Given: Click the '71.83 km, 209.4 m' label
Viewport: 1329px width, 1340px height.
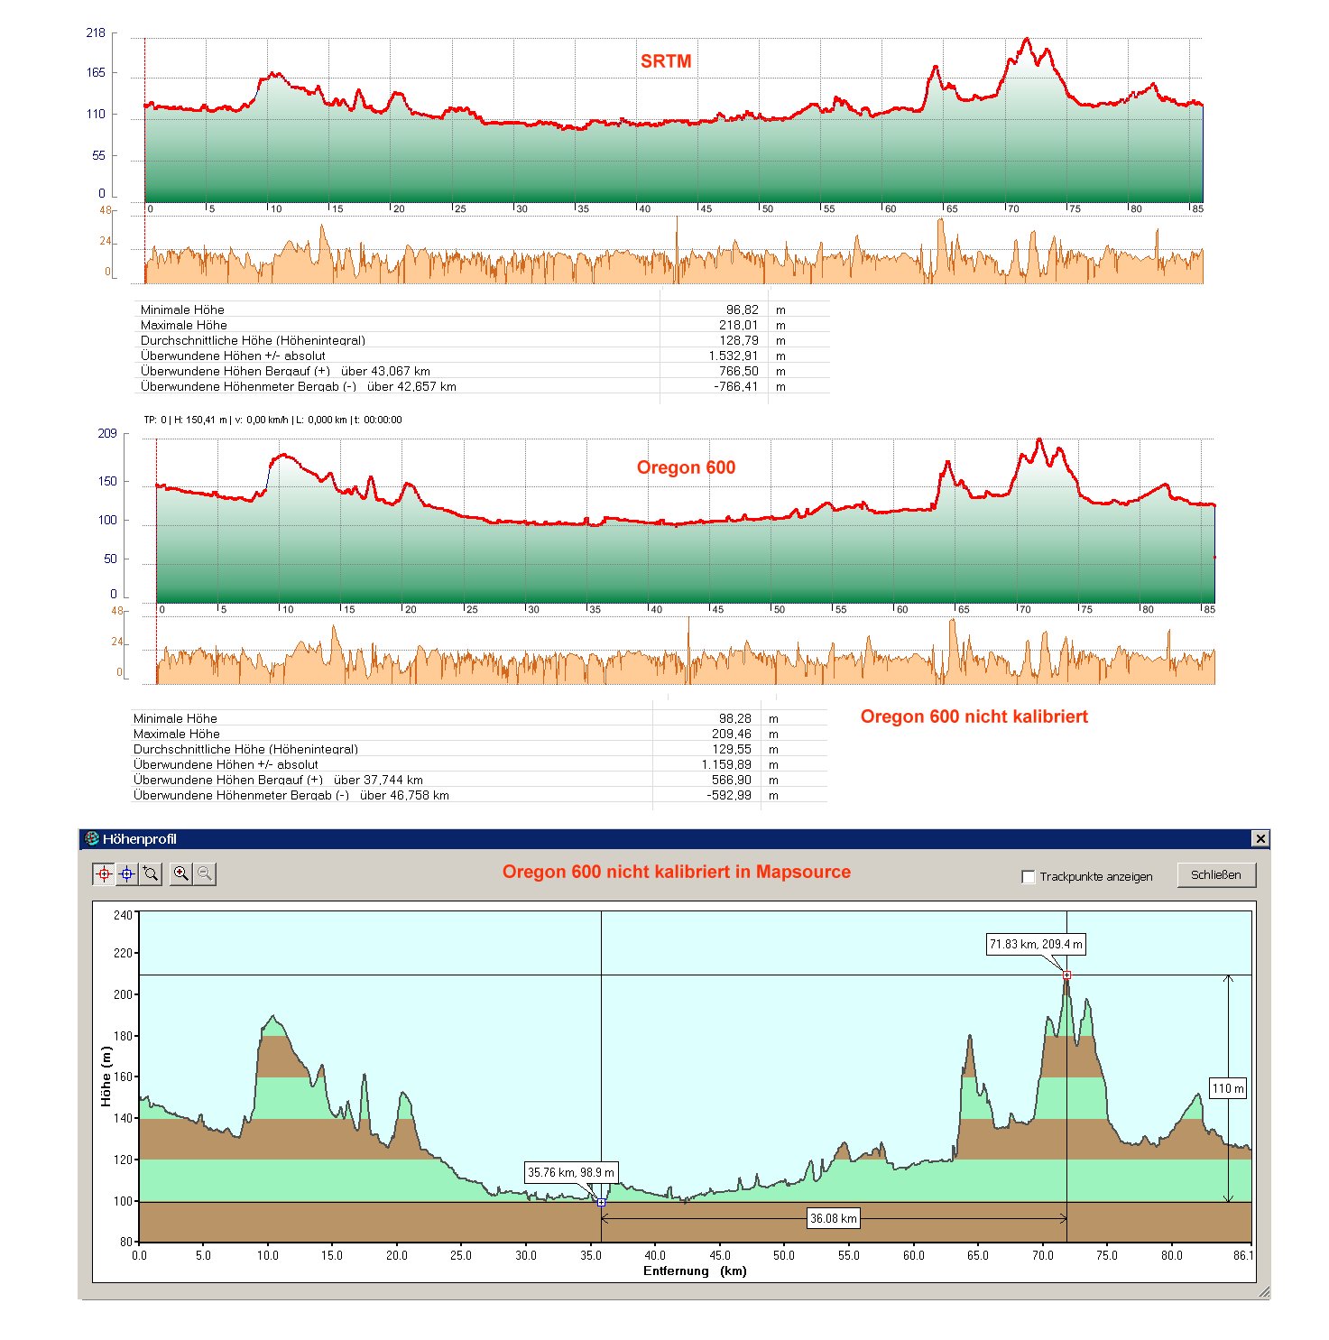Looking at the screenshot, I should pyautogui.click(x=1036, y=945).
